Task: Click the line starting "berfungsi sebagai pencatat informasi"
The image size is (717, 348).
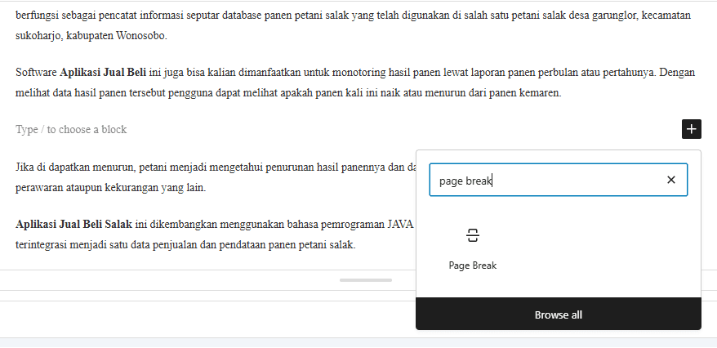Action: [353, 16]
